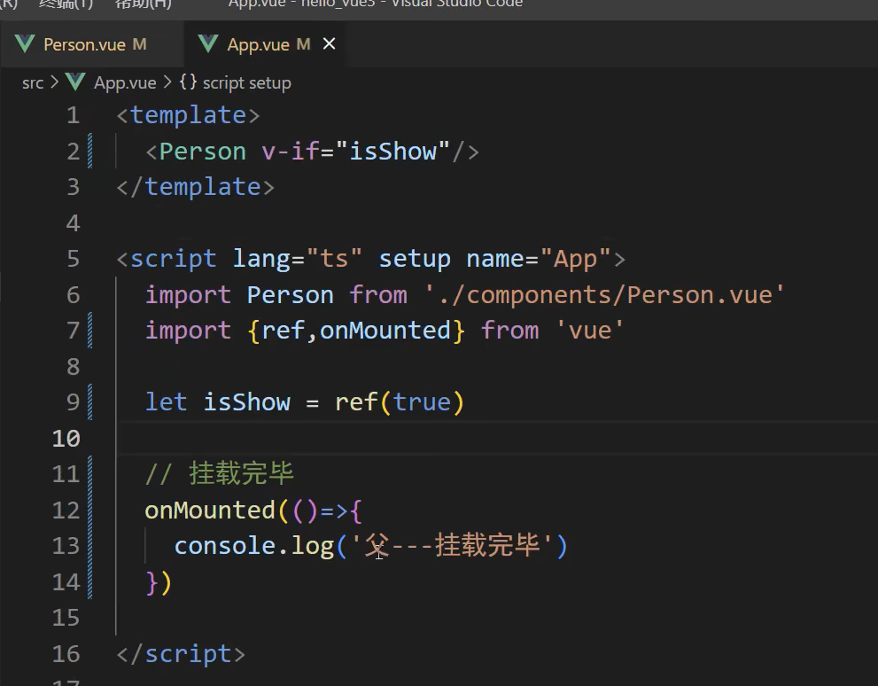Click the M modified badge on Person.vue tab
The image size is (878, 686).
(139, 44)
